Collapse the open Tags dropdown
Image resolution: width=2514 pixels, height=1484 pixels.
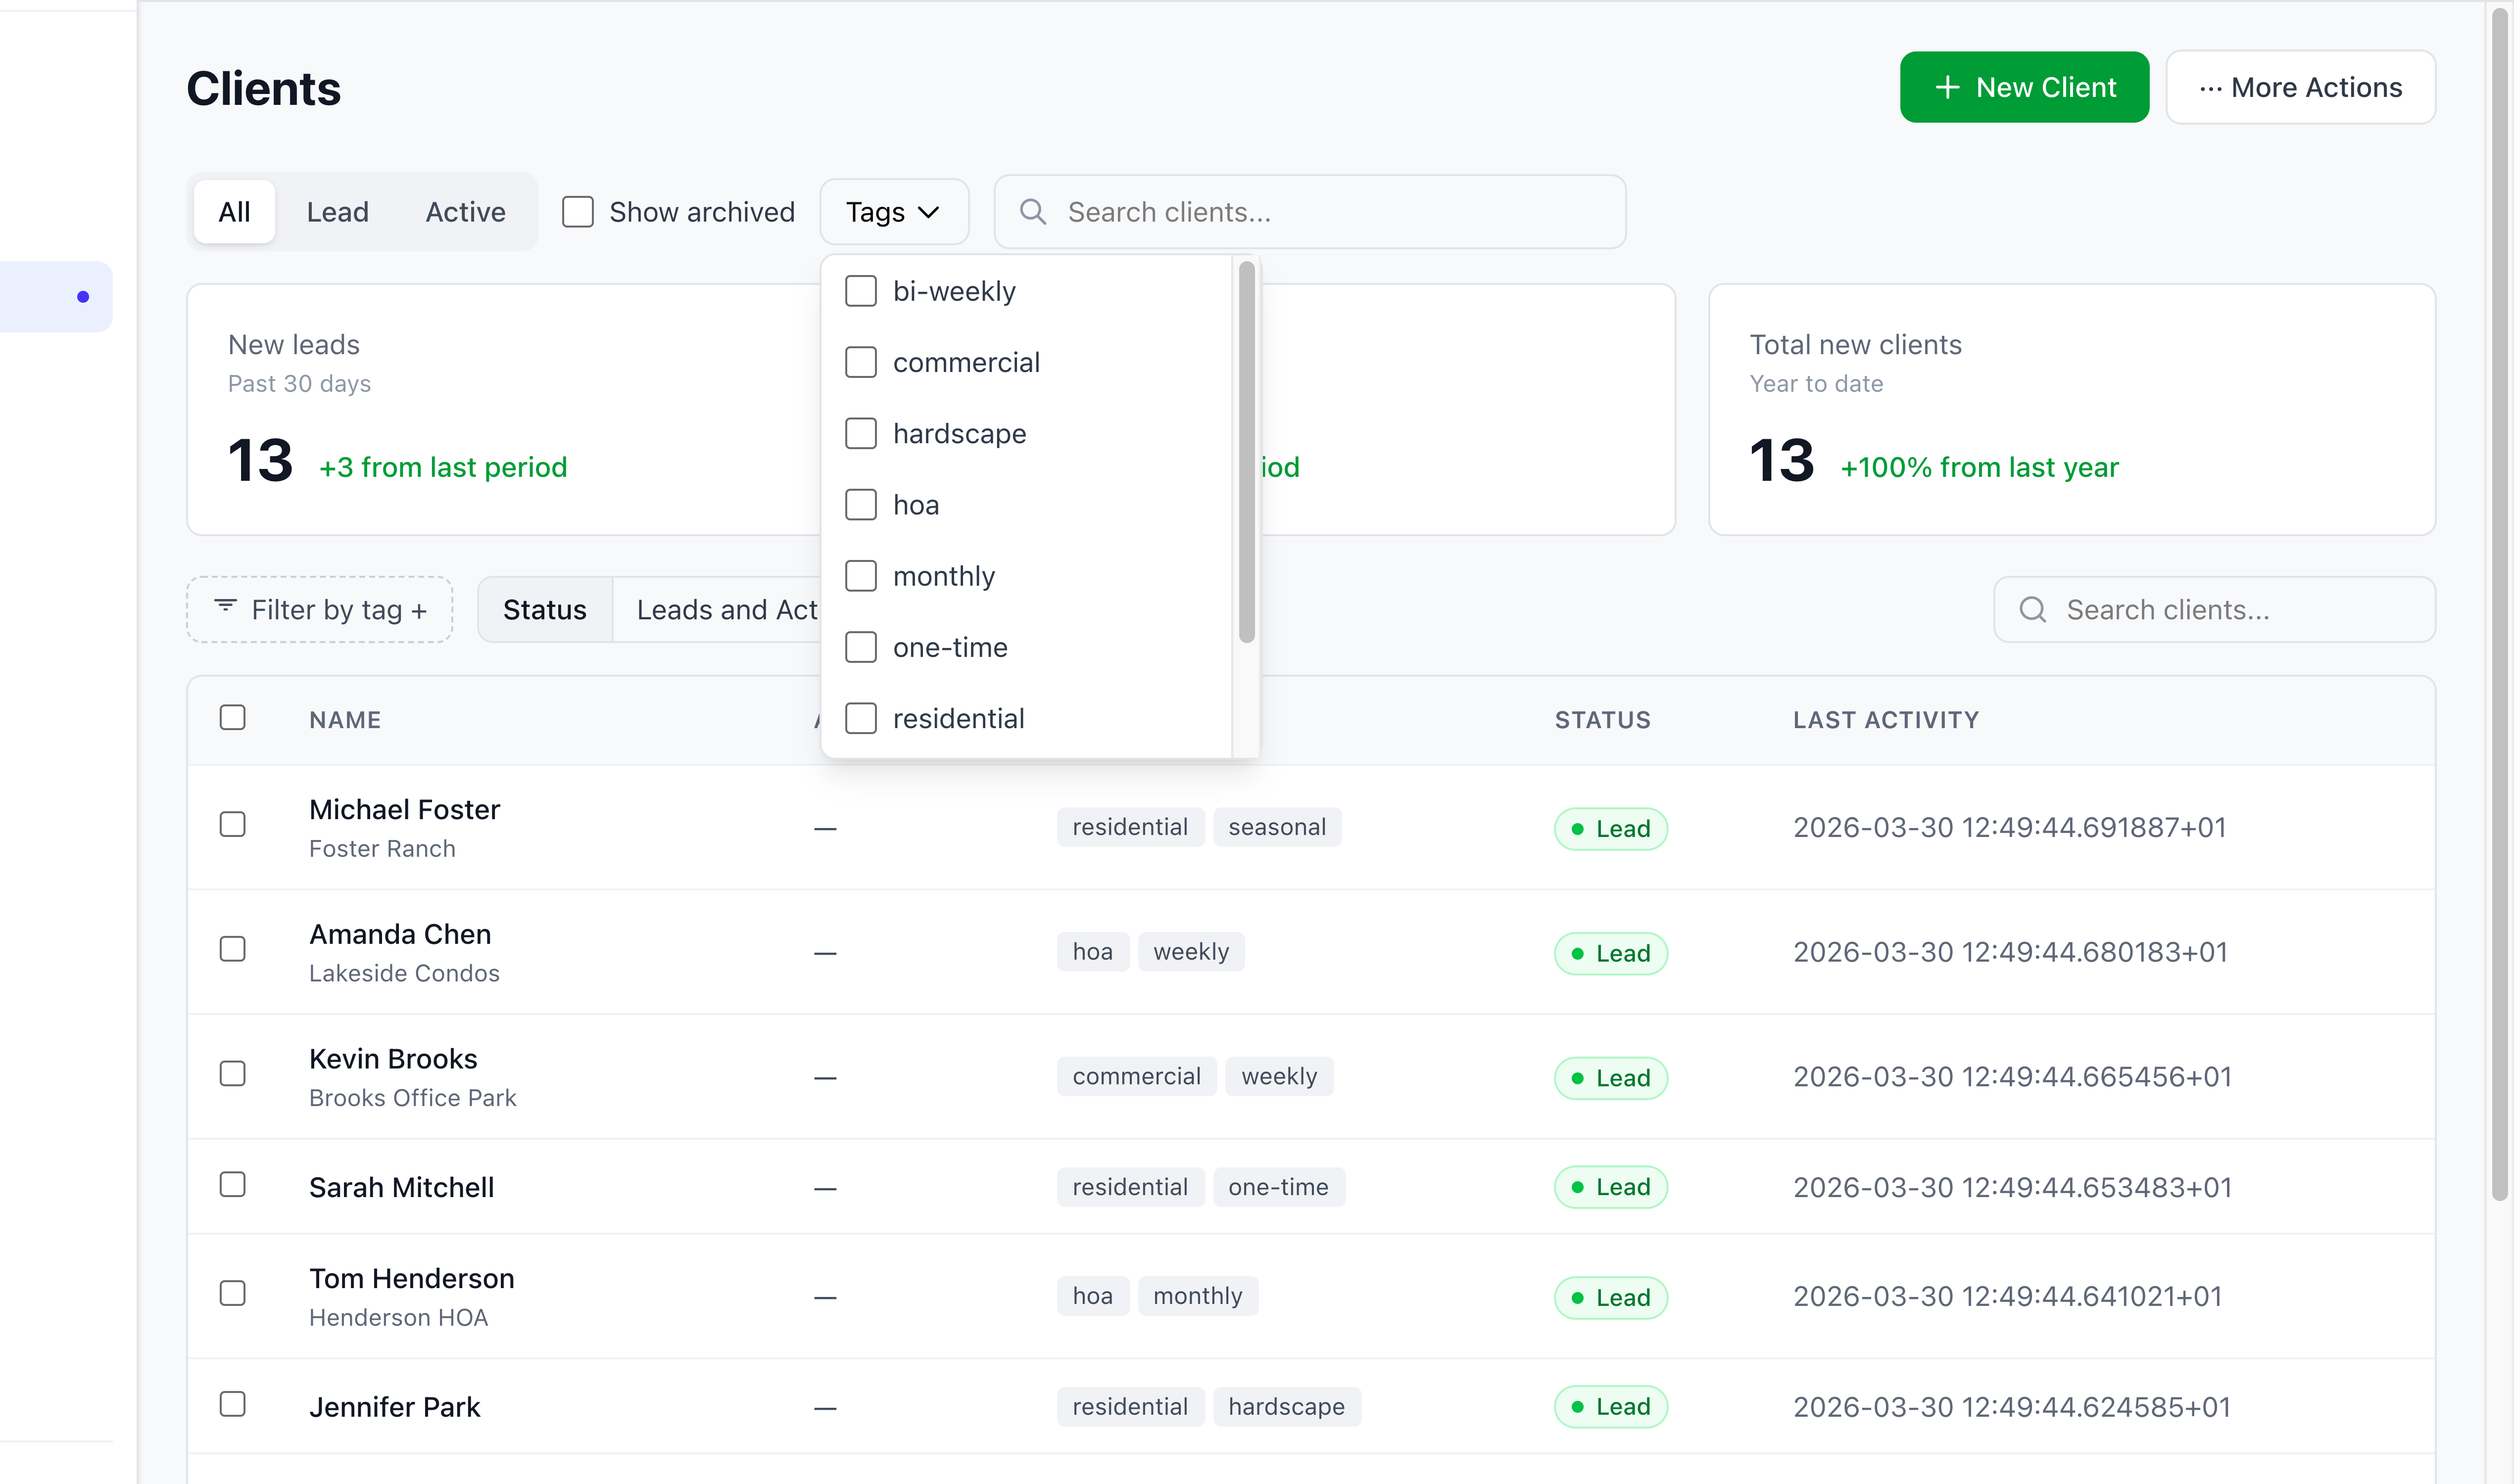tap(893, 212)
